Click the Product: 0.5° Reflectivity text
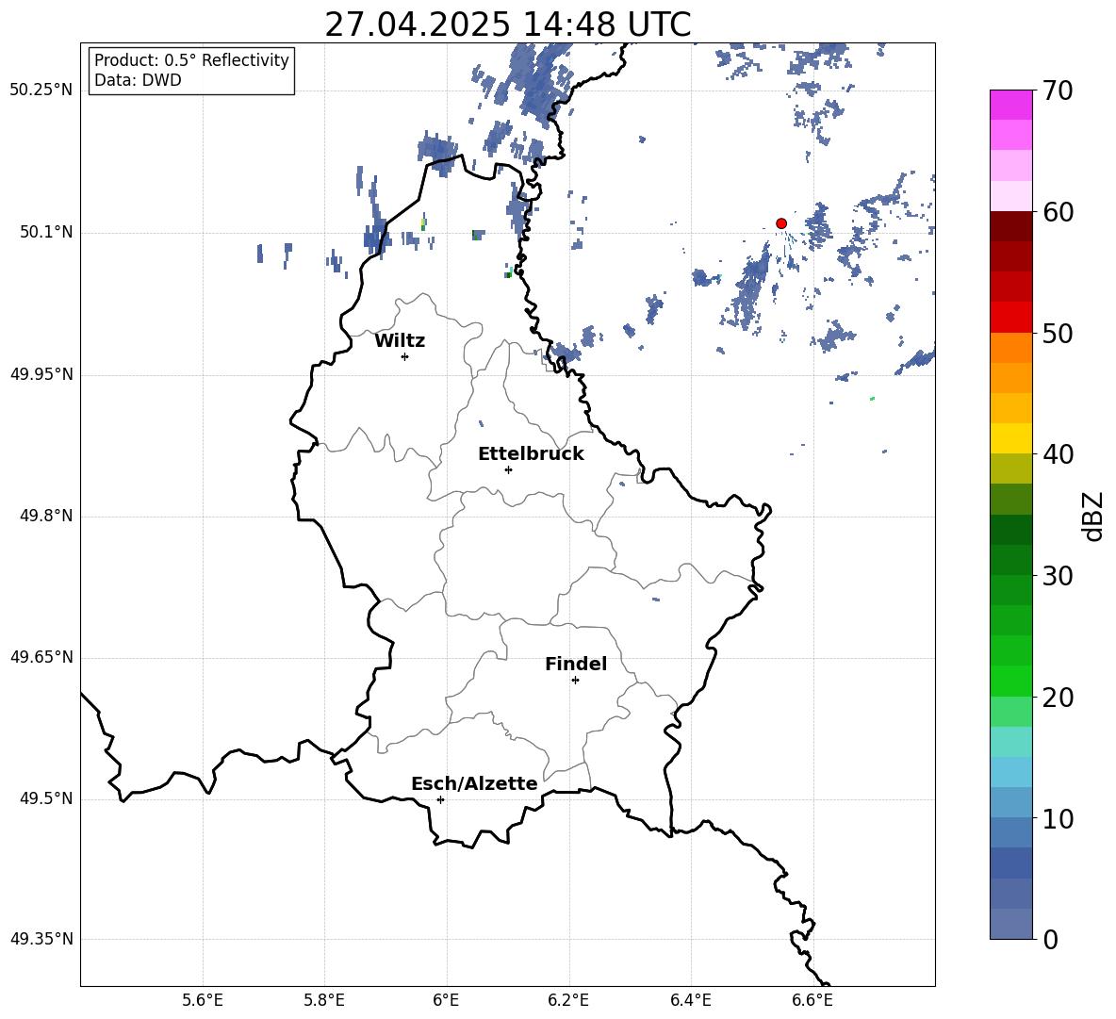1116x1019 pixels. click(191, 59)
